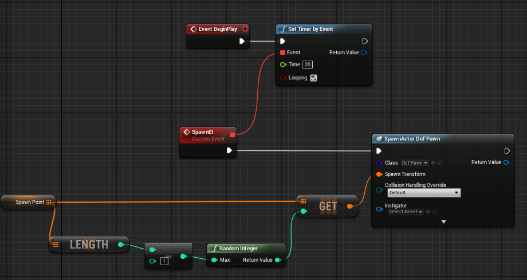Image resolution: width=527 pixels, height=280 pixels.
Task: Click Event BeginPlay execution output pin
Action: [242, 41]
